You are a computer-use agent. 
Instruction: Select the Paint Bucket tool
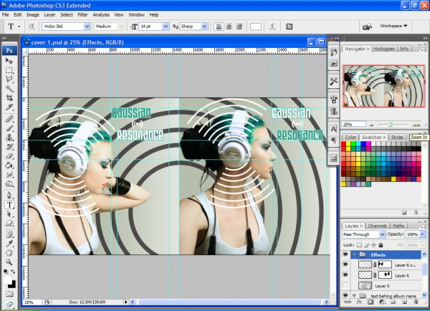(9, 165)
